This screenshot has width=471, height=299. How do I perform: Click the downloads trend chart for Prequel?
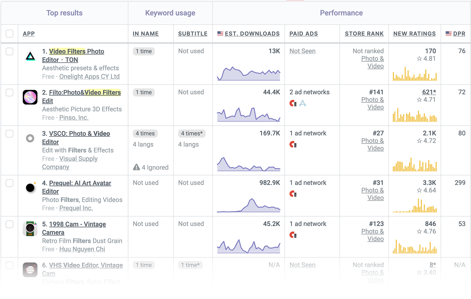[x=248, y=205]
